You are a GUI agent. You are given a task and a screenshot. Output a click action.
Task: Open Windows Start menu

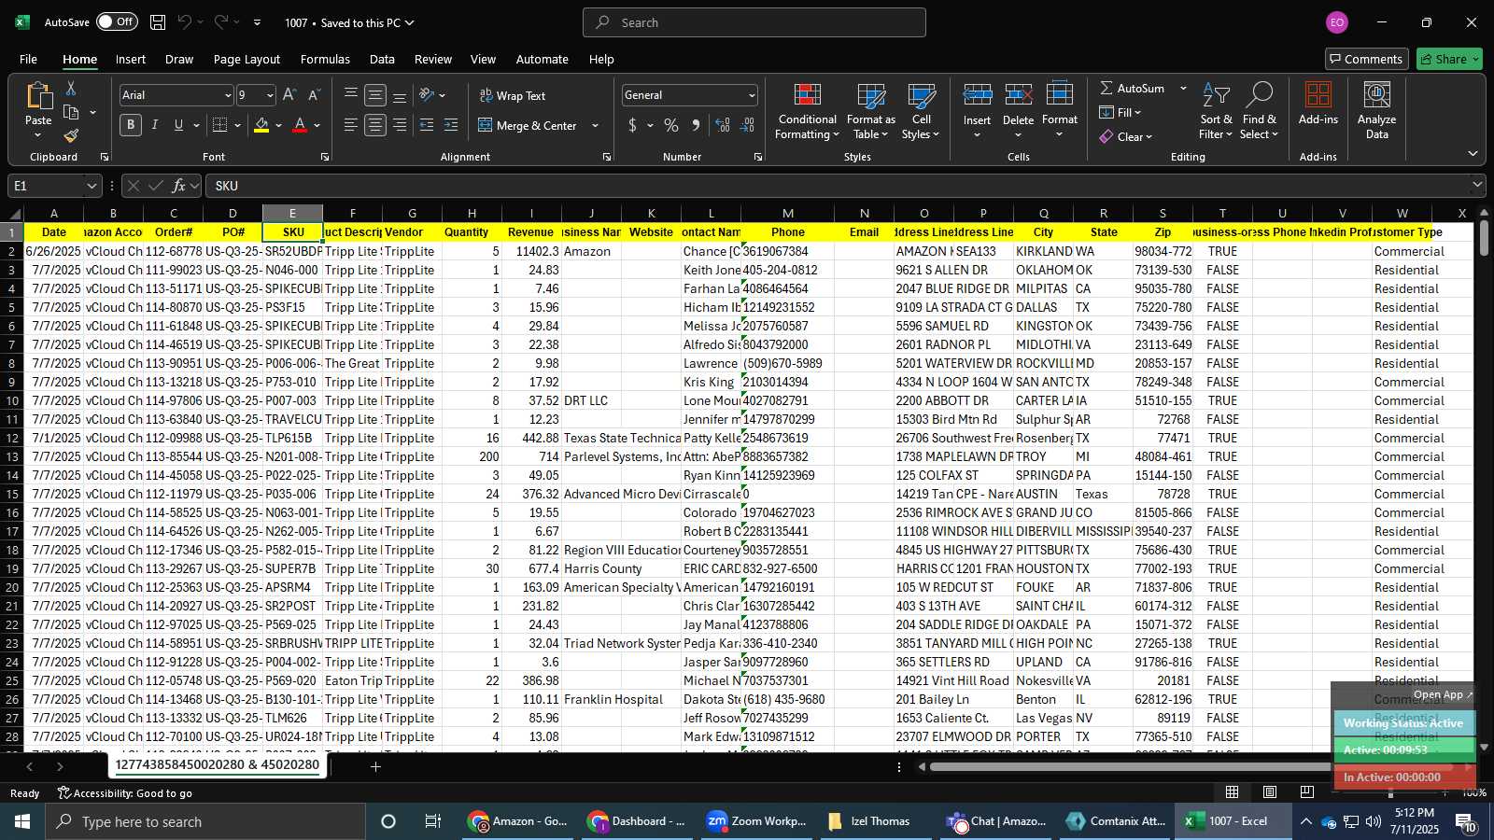point(22,821)
